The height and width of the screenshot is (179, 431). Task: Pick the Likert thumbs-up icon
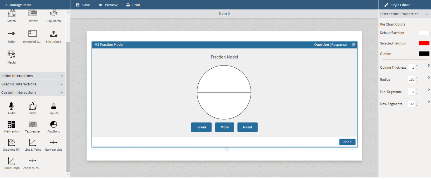33,106
